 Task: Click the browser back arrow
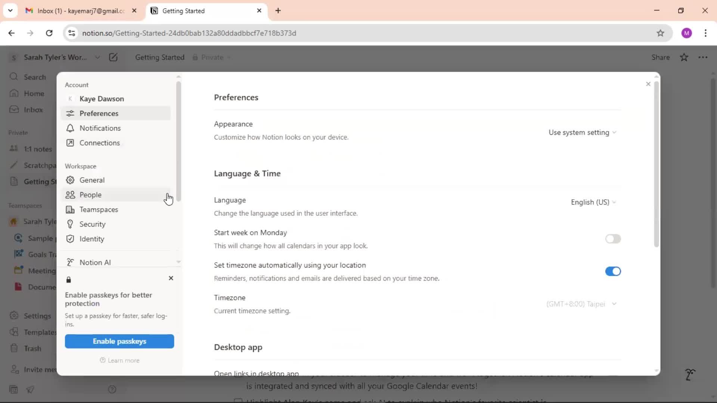click(x=11, y=33)
